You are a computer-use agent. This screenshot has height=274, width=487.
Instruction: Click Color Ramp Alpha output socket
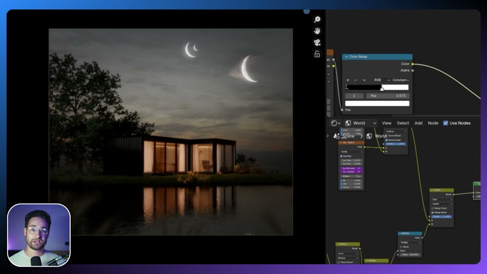413,71
